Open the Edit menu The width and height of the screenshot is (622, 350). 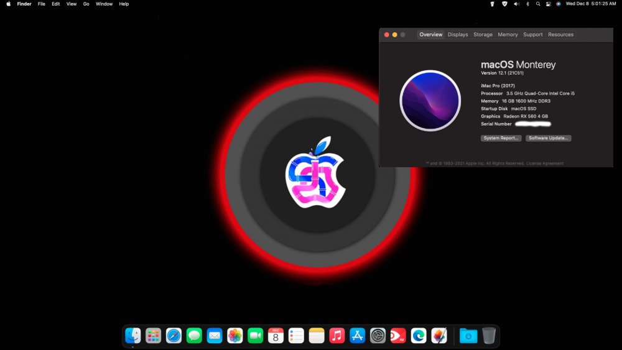coord(56,4)
